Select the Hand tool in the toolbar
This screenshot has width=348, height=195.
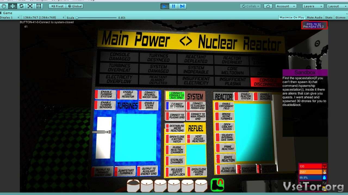tap(4, 6)
